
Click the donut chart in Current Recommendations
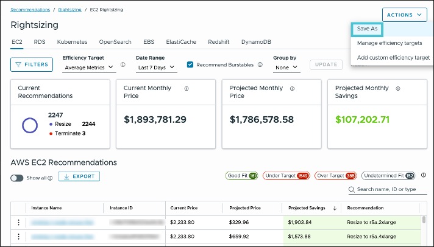pyautogui.click(x=30, y=125)
